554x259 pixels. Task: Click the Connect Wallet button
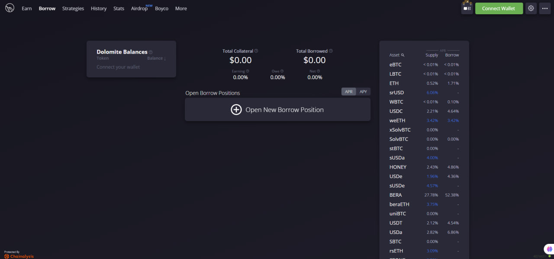(499, 8)
